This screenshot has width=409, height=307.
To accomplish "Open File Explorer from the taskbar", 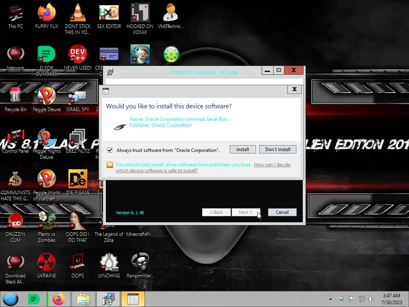I will pyautogui.click(x=83, y=299).
